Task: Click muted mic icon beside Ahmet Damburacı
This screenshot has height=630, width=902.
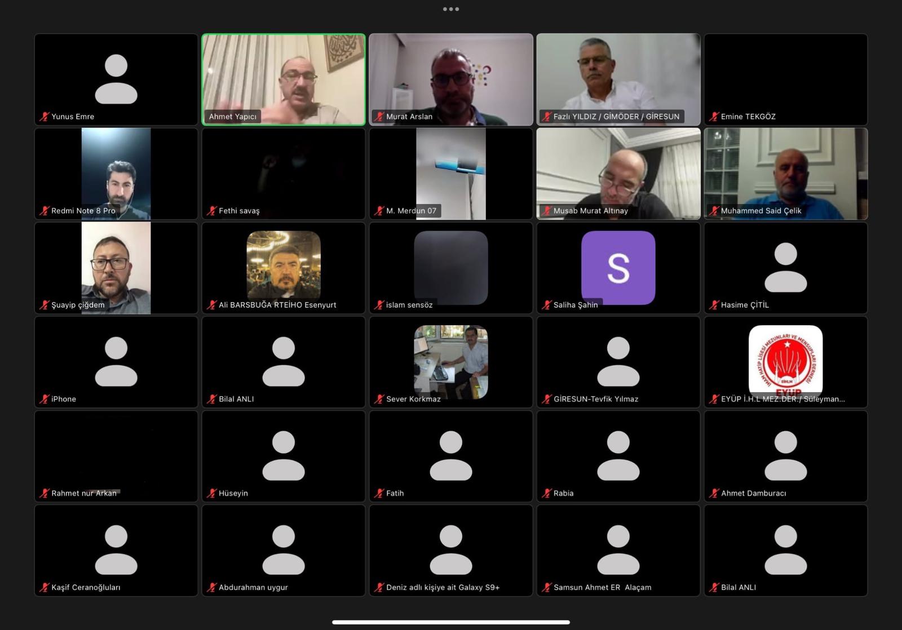Action: tap(714, 493)
